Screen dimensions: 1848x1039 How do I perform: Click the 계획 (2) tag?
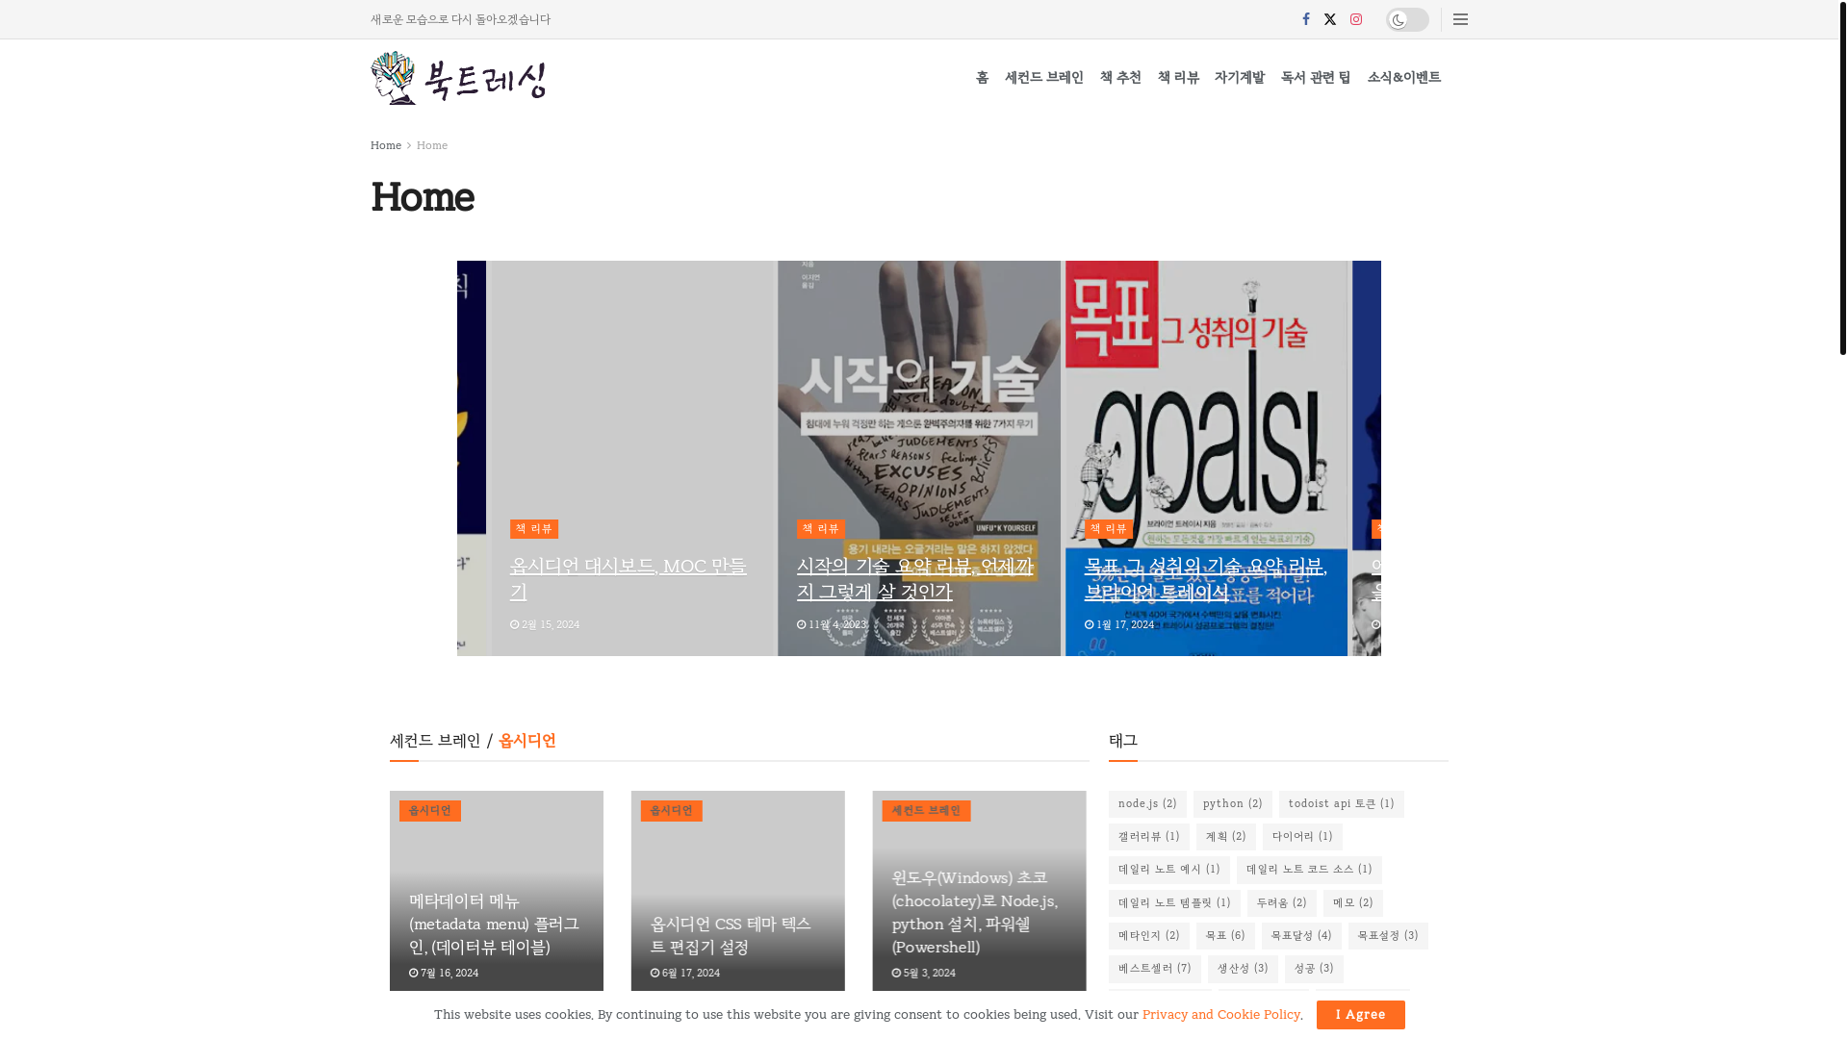pos(1226,837)
